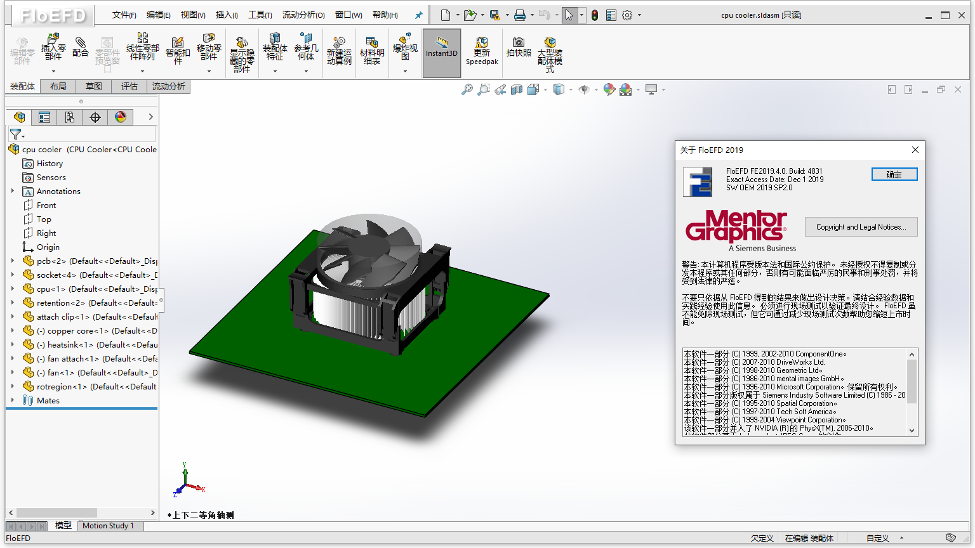This screenshot has height=548, width=975.
Task: Open the 材料明细表 bill of materials
Action: 372,51
